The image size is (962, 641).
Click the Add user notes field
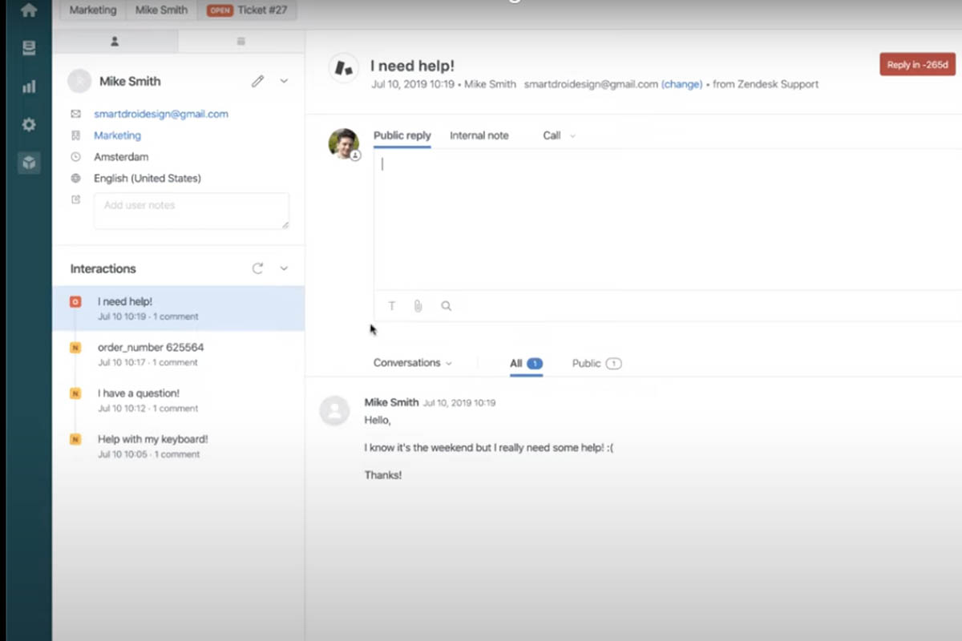point(192,211)
